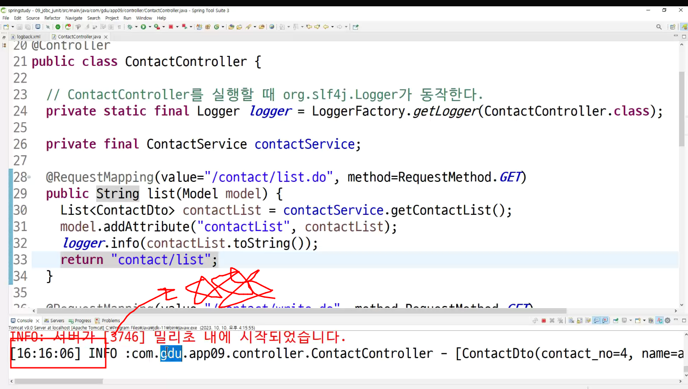Open the Debug configurations dropdown arrow
This screenshot has height=389, width=688.
click(x=136, y=27)
